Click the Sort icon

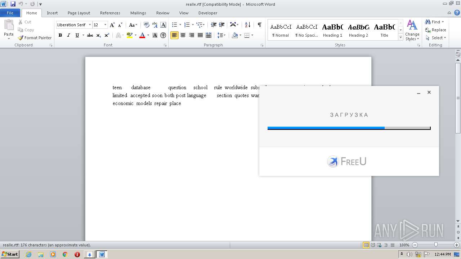tap(247, 25)
